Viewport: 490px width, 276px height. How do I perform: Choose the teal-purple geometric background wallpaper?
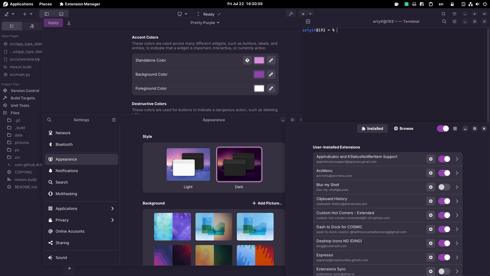point(173,227)
